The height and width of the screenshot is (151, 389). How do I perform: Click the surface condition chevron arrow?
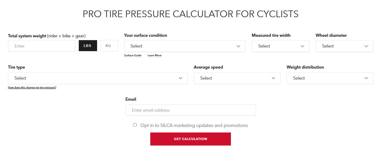(238, 46)
